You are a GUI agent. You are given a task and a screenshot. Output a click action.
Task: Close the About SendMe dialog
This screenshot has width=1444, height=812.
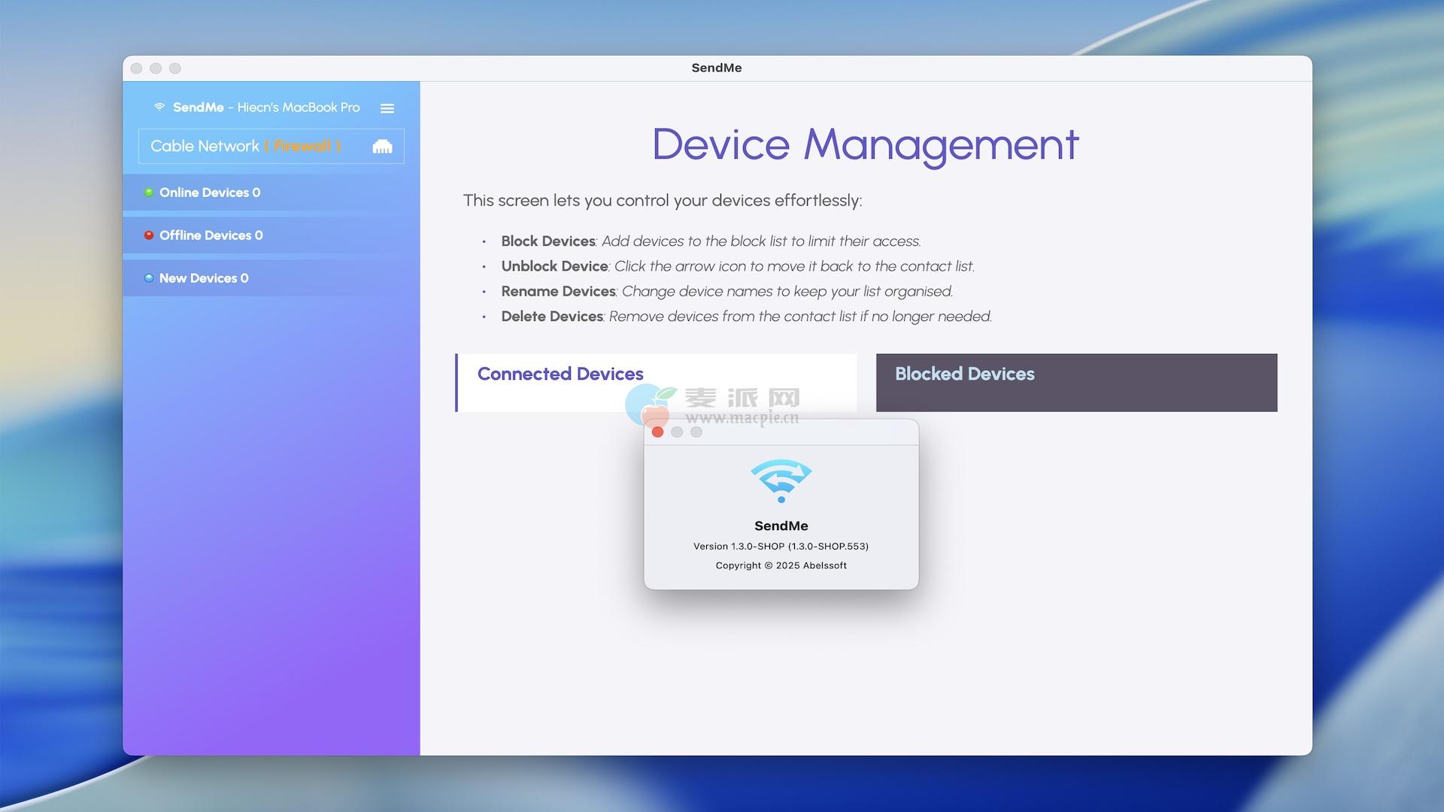click(657, 432)
